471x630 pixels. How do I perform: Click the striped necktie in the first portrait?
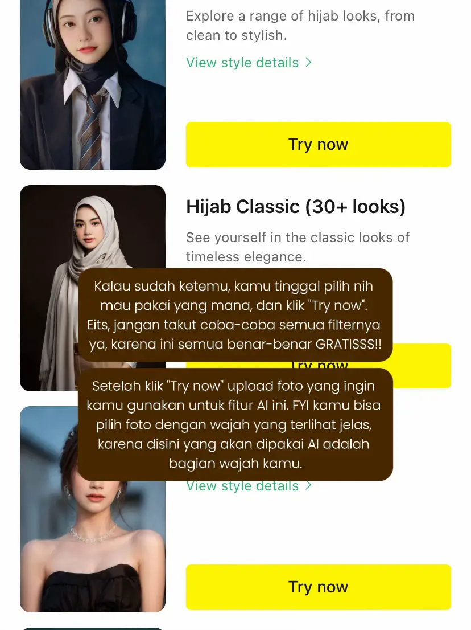[93, 129]
